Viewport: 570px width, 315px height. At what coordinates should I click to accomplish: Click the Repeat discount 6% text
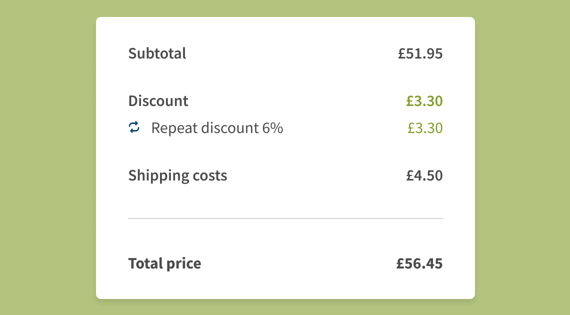pyautogui.click(x=217, y=128)
